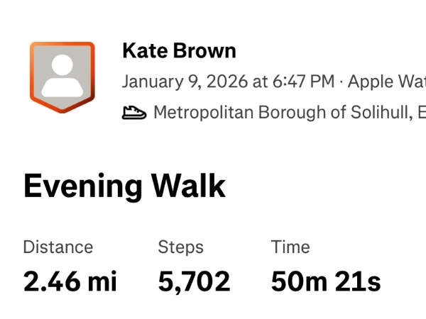Viewport: 426px width, 319px height.
Task: Open the Kate Brown profile name
Action: pyautogui.click(x=179, y=51)
